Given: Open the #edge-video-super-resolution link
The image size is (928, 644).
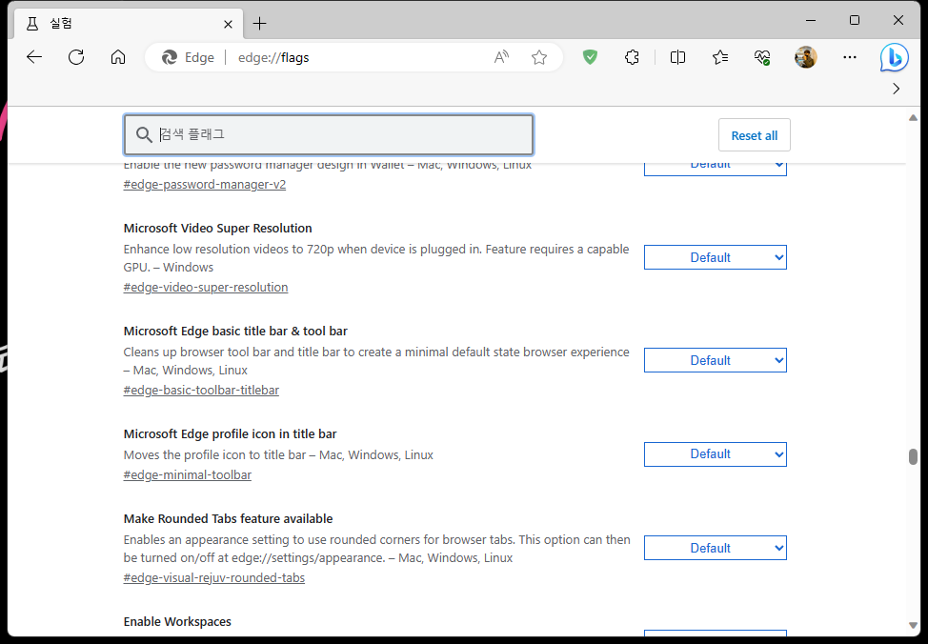Looking at the screenshot, I should pos(206,287).
